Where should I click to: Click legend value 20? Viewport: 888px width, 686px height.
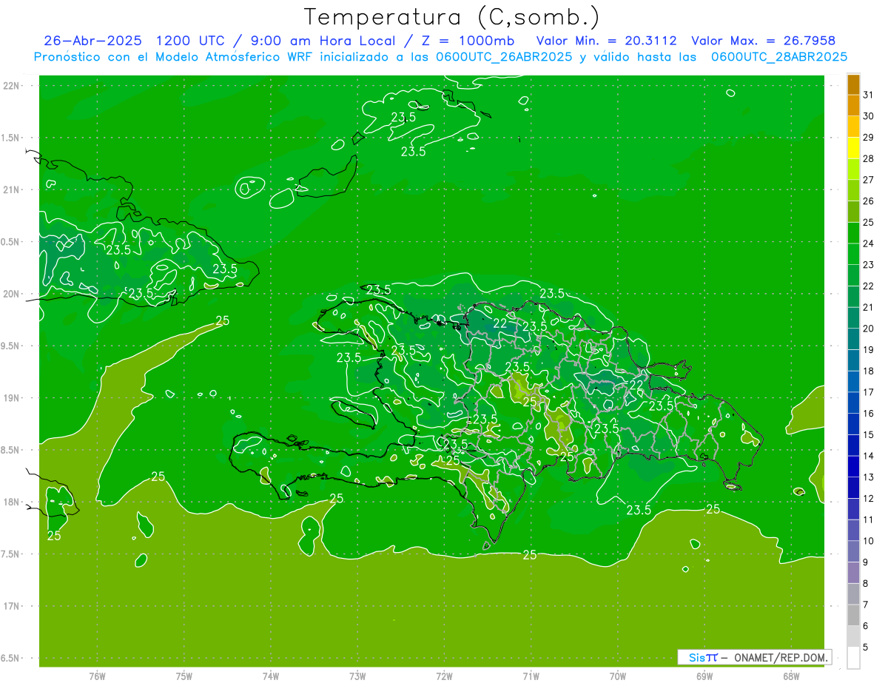click(868, 329)
